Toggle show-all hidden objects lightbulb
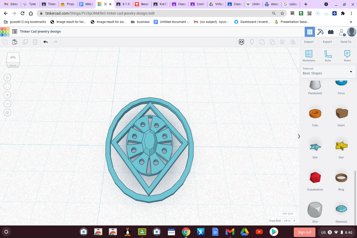The height and width of the screenshot is (238, 357). [252, 42]
